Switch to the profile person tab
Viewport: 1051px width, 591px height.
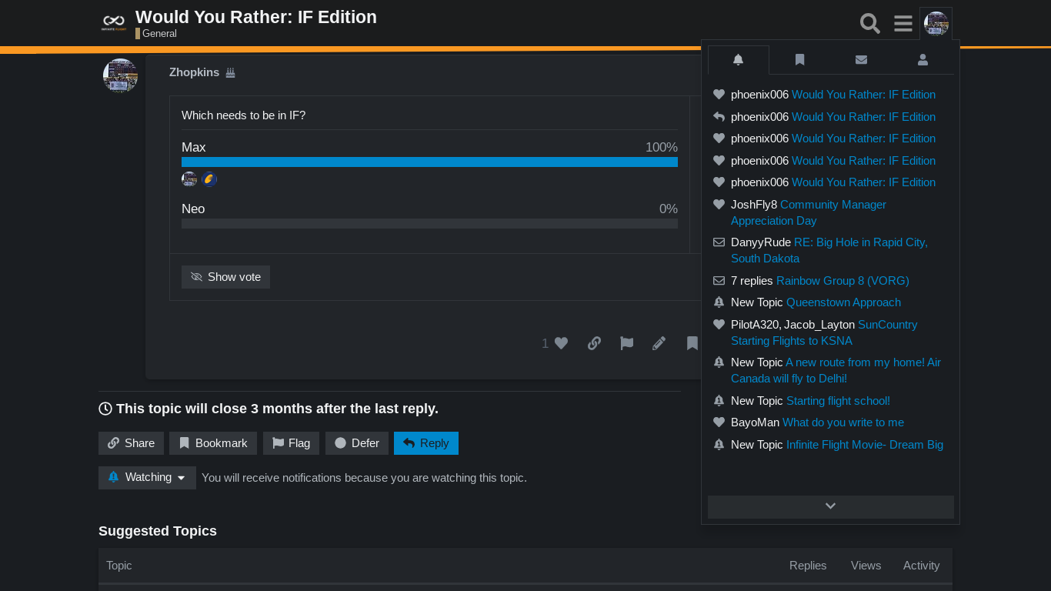click(x=923, y=60)
